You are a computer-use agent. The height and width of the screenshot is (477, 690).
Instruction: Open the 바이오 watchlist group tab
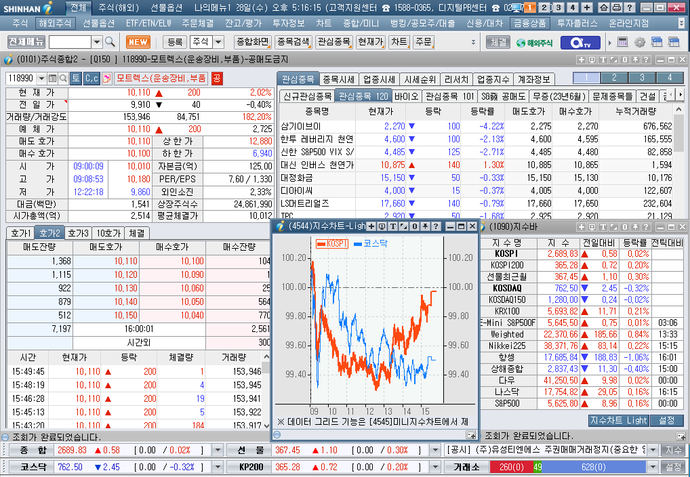406,96
